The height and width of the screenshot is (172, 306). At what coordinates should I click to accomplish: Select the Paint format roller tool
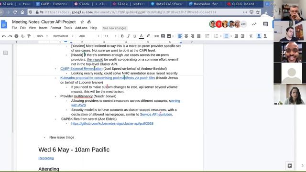coord(29,36)
